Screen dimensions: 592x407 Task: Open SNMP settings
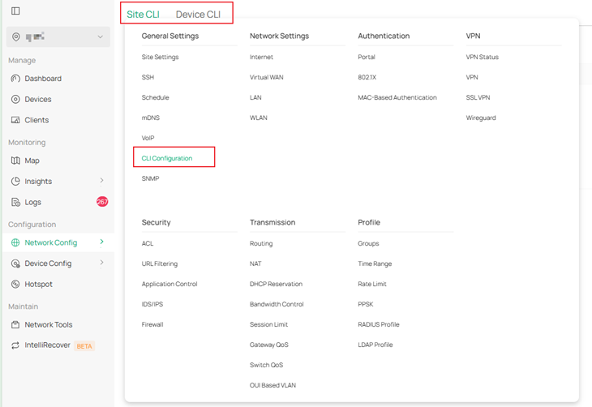150,178
